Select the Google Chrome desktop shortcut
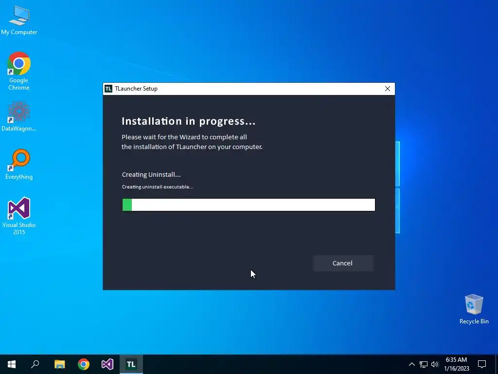This screenshot has width=498, height=374. 19,71
